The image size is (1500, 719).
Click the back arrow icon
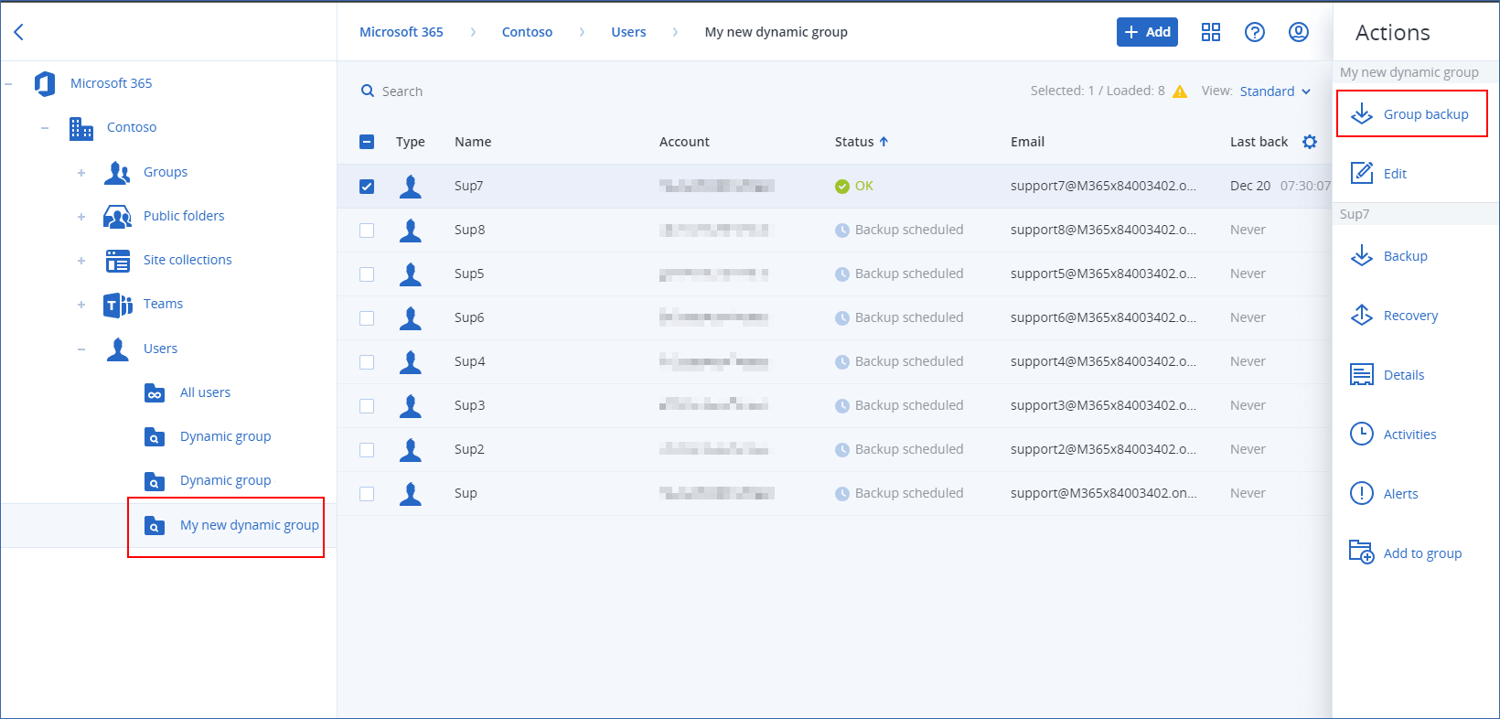18,32
